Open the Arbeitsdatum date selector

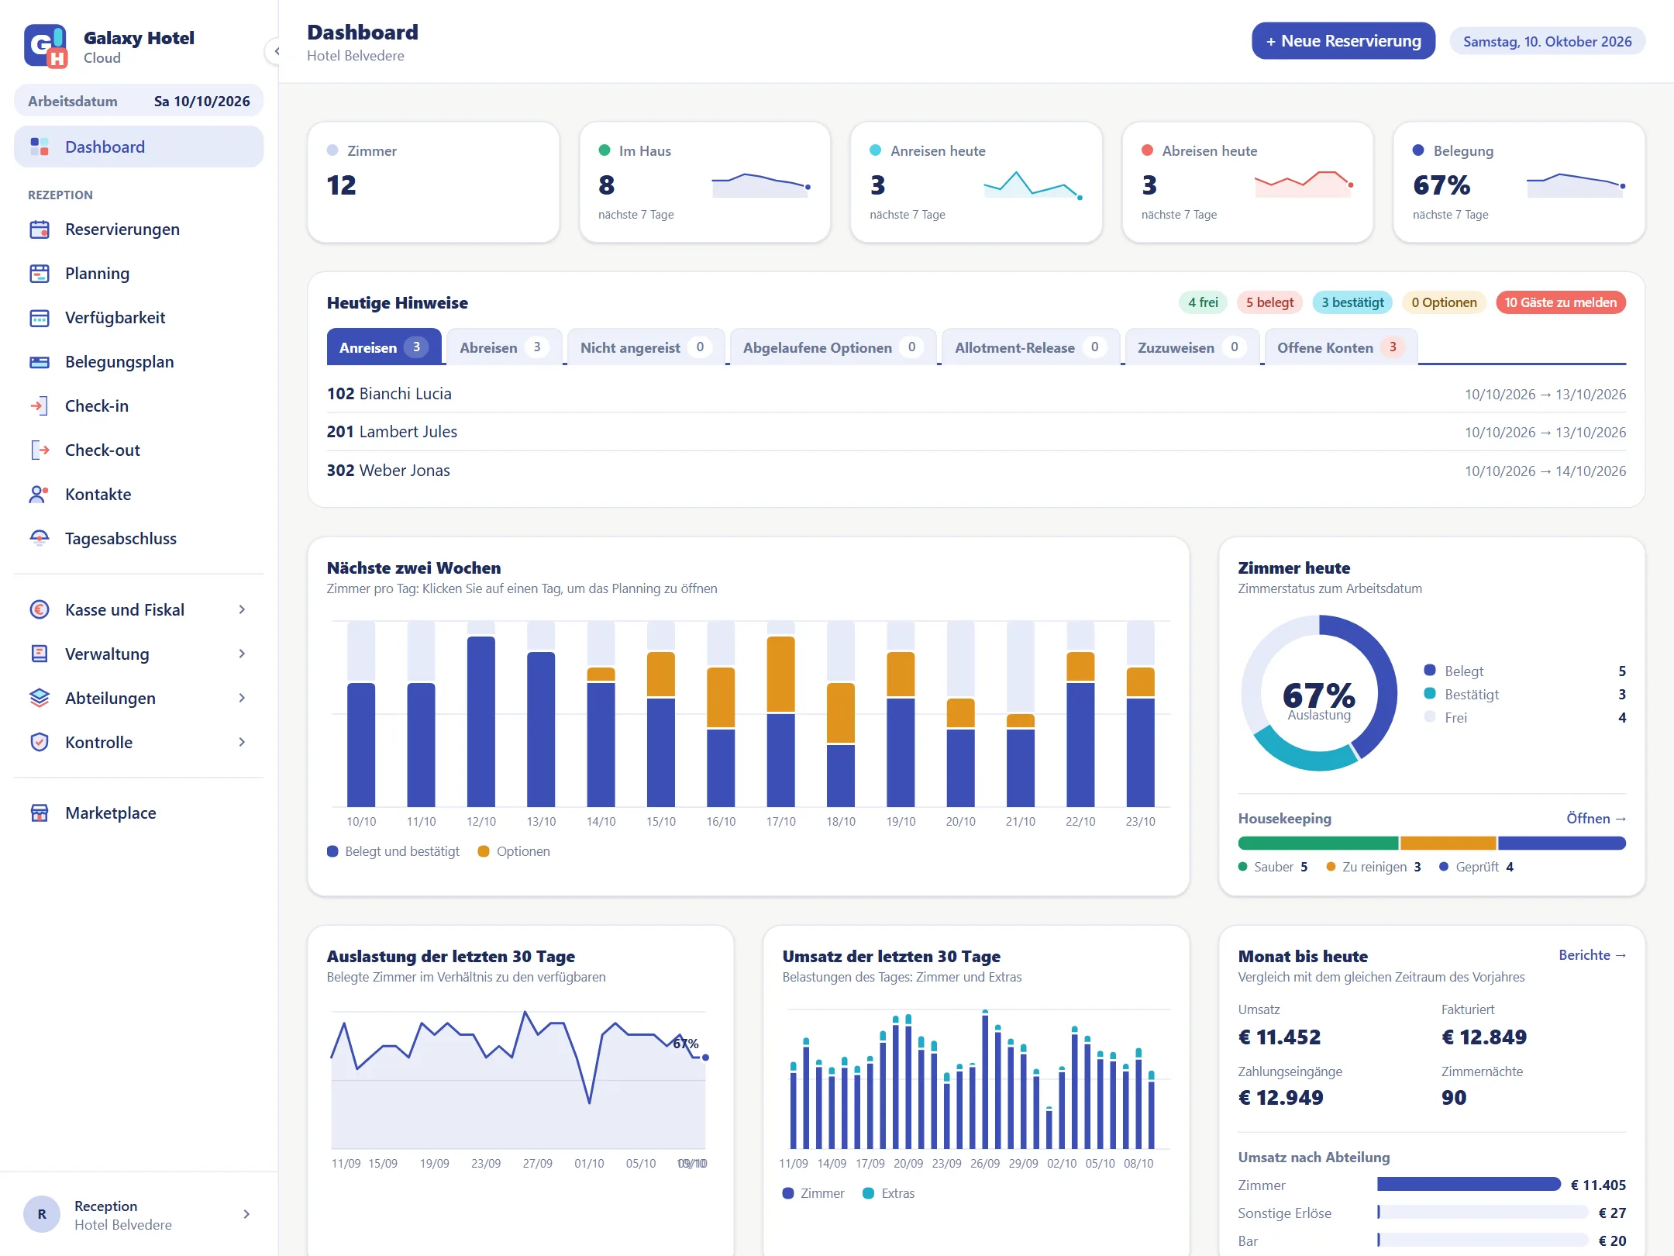click(x=139, y=101)
